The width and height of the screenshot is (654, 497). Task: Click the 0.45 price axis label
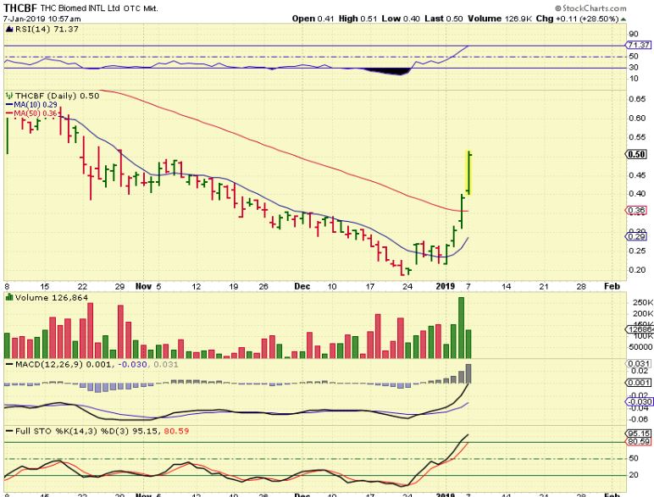pyautogui.click(x=637, y=175)
